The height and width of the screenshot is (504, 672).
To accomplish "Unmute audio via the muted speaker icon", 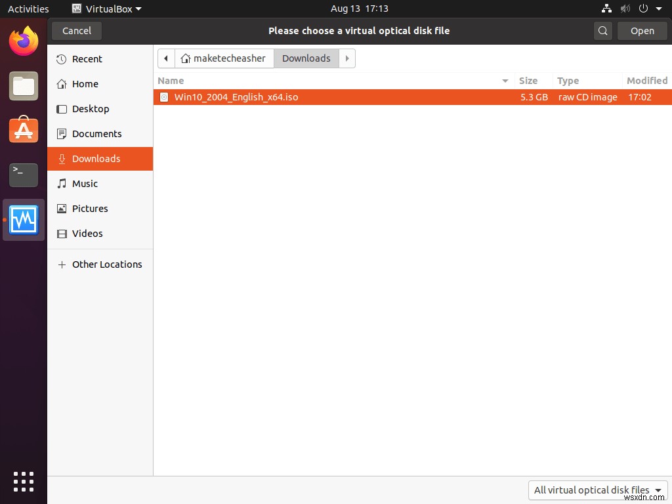I will [624, 9].
